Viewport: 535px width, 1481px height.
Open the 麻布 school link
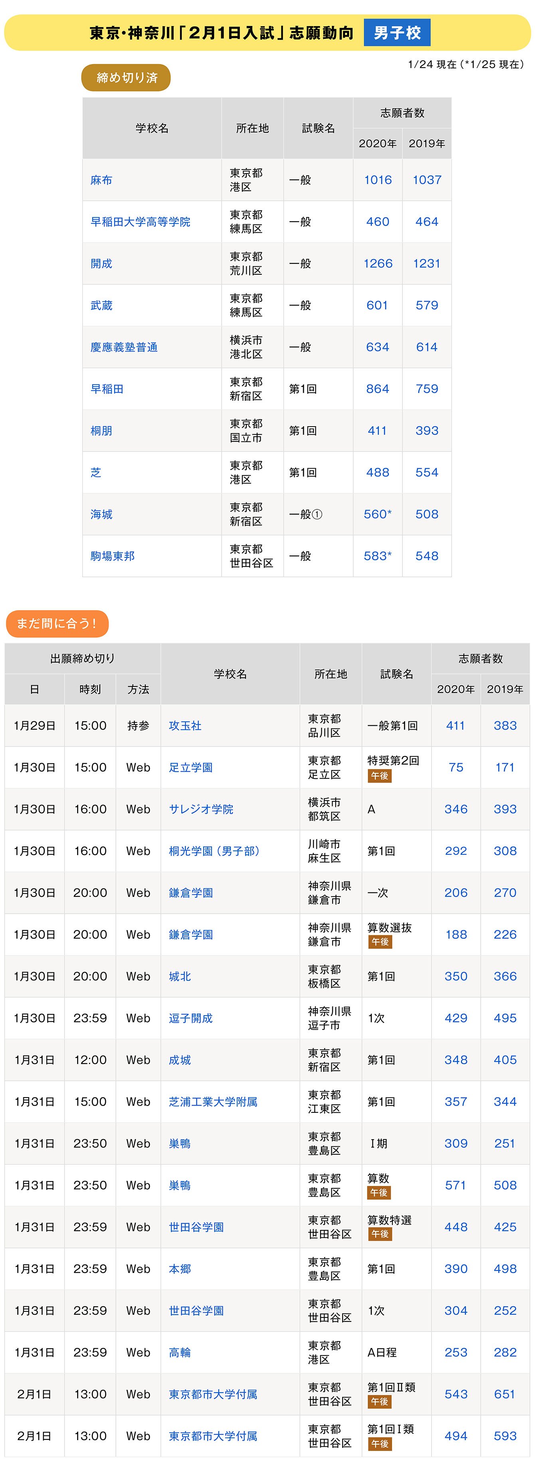pos(101,180)
